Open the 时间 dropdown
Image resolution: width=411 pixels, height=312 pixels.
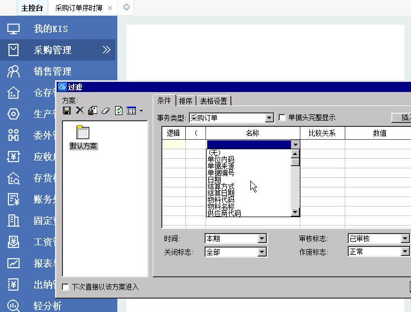point(262,238)
